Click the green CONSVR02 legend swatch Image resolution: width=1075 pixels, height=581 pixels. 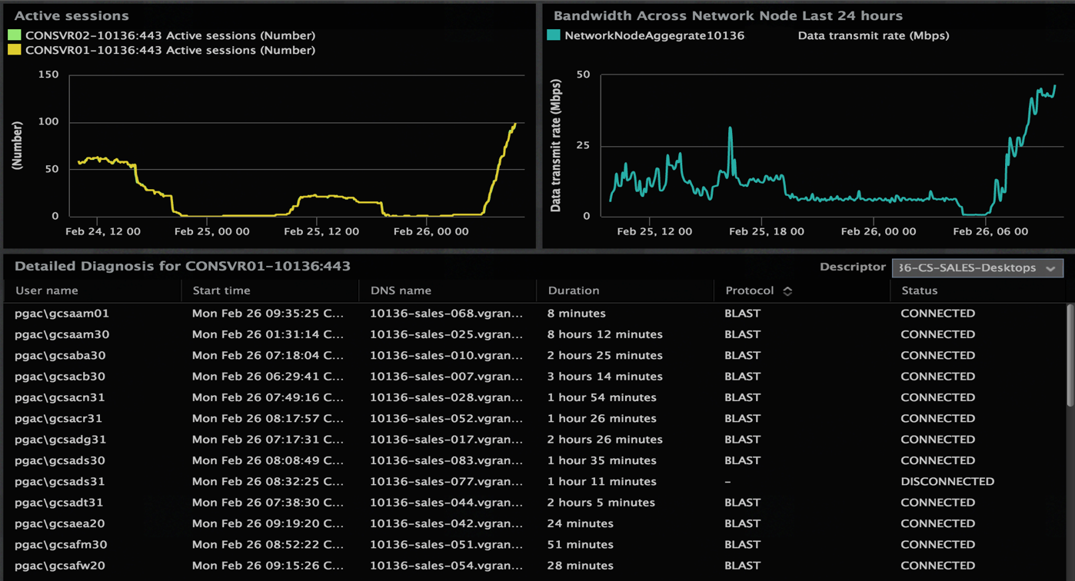tap(15, 35)
